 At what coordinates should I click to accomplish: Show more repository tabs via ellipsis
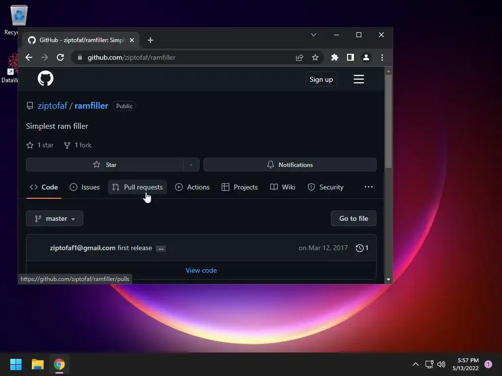coord(369,187)
